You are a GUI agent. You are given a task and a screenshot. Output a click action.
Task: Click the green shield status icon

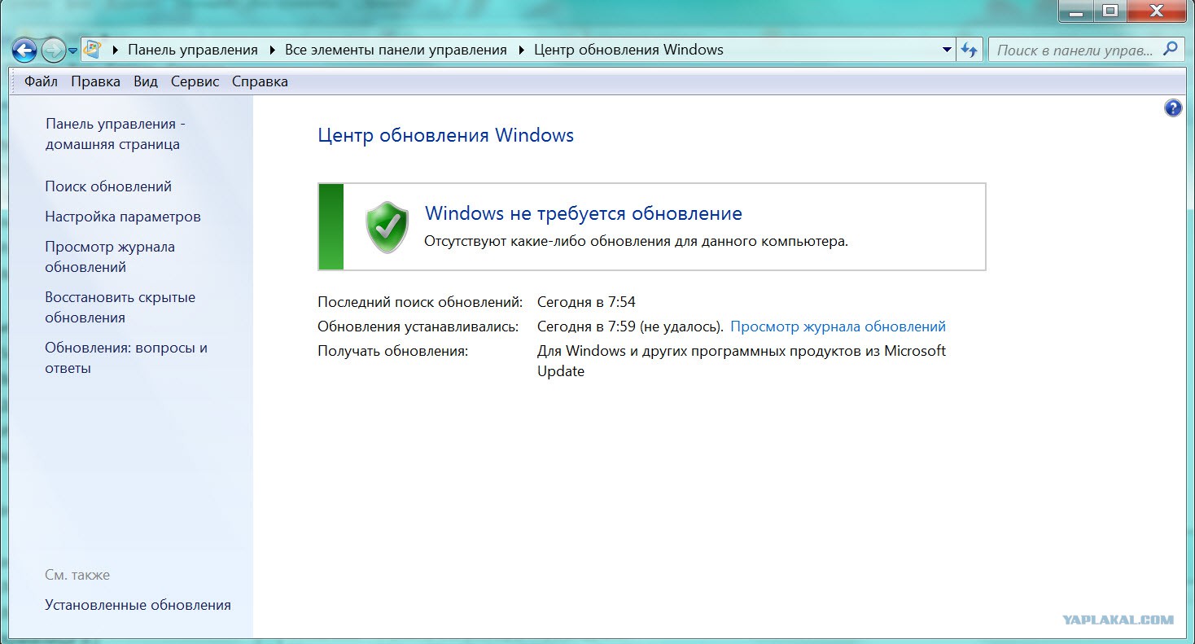point(387,226)
